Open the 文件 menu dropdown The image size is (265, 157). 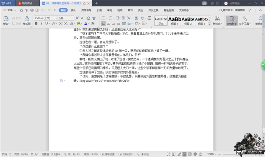(9, 10)
